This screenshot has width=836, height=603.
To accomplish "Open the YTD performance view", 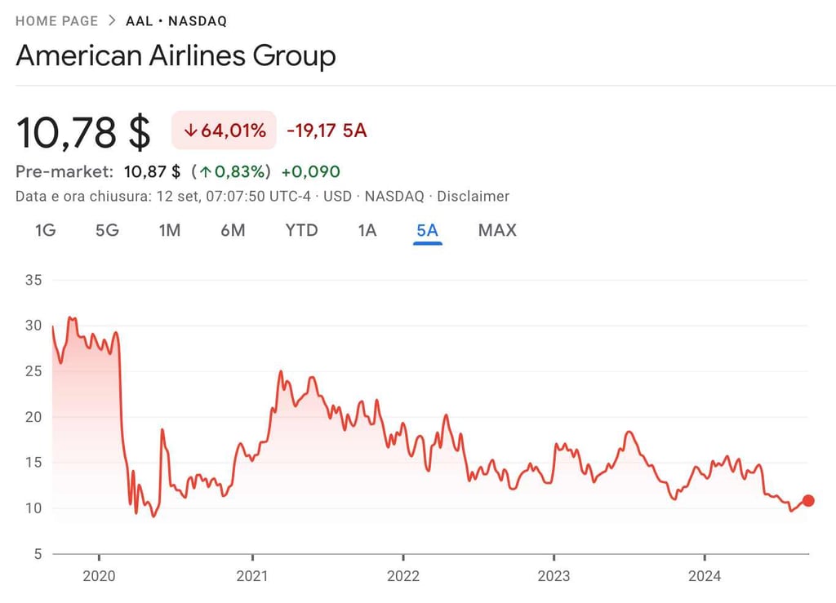I will point(301,231).
